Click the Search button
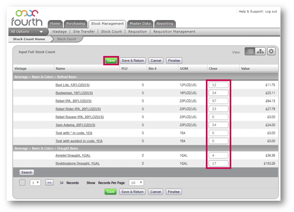The height and width of the screenshot is (212, 294). (26, 172)
